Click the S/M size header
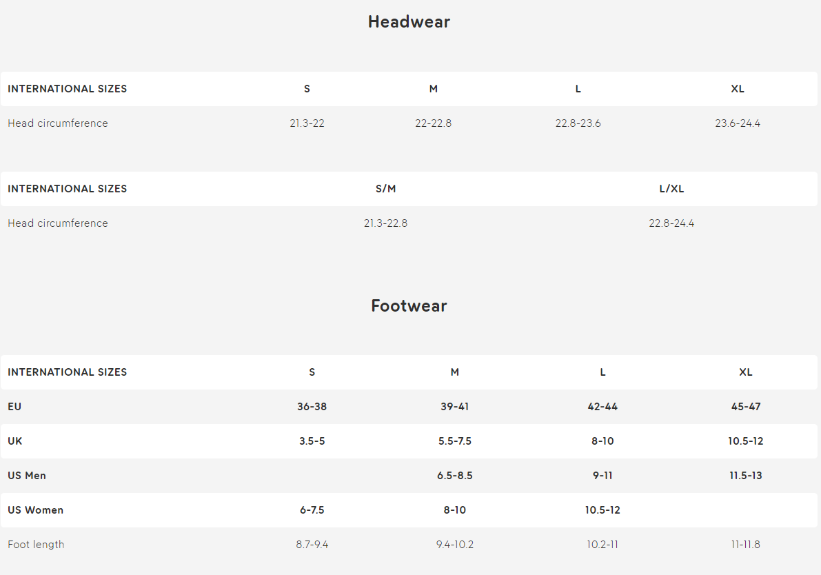The width and height of the screenshot is (821, 575). tap(386, 189)
